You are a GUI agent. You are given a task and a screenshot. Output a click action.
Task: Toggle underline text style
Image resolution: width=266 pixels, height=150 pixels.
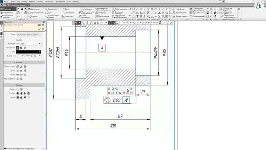click(25, 48)
